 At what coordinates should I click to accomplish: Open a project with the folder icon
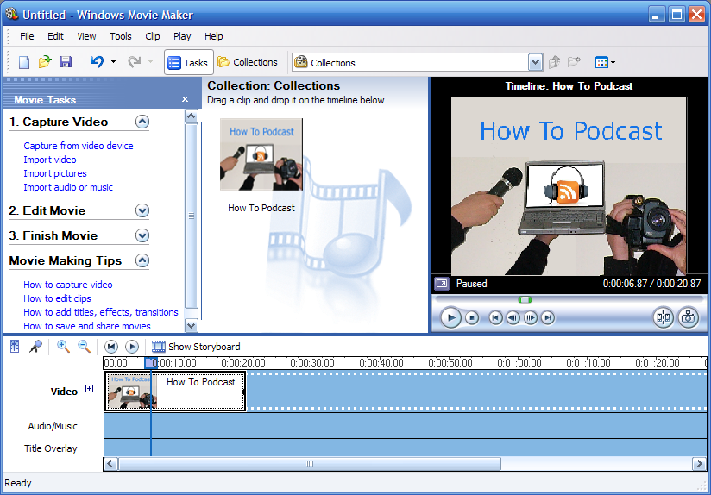[45, 62]
